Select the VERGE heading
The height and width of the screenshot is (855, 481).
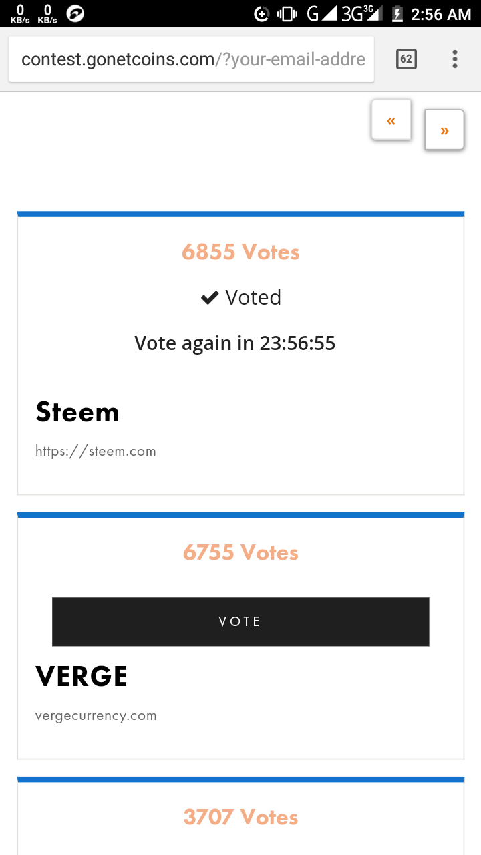82,676
